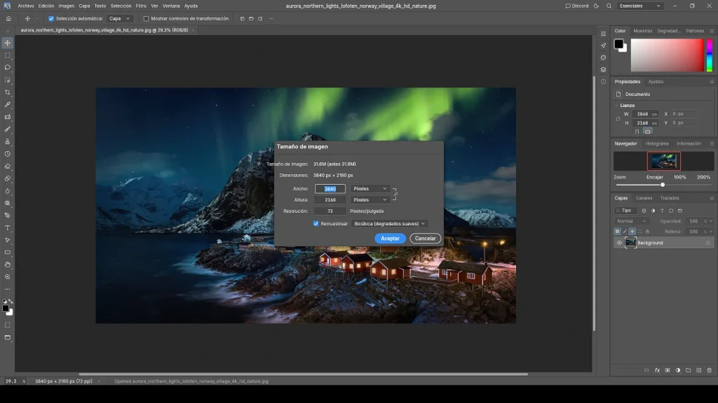Screen dimensions: 718x403
Task: Click the Aceptar button
Action: coord(390,239)
